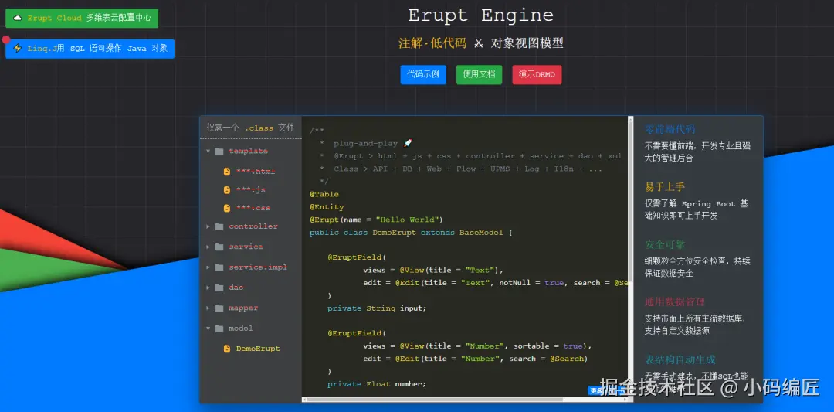Click the service.impl folder label
The width and height of the screenshot is (834, 412).
(x=258, y=267)
